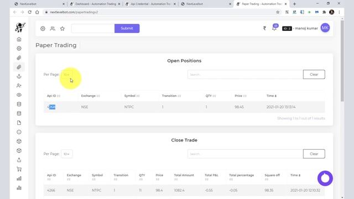Open the info circle icon in the sidebar

pos(19,132)
